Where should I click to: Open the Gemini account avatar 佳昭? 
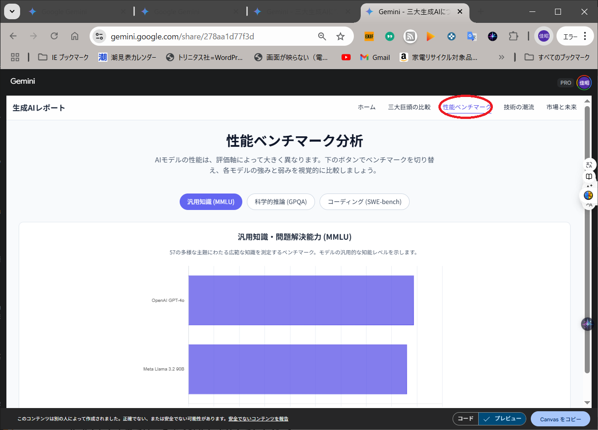[x=584, y=83]
